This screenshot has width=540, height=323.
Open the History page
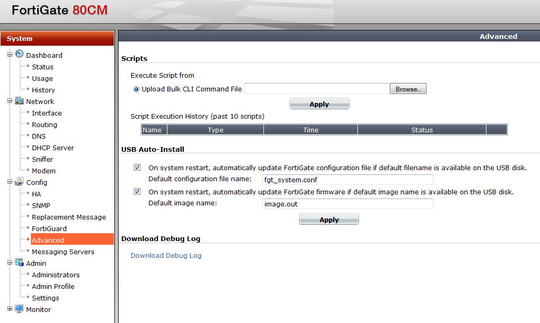44,90
